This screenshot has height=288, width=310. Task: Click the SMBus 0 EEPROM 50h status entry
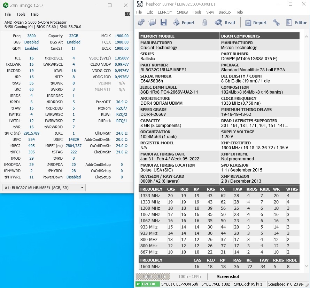click(180, 284)
